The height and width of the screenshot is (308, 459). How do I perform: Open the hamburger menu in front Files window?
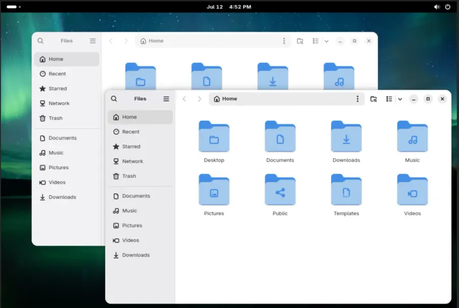166,98
